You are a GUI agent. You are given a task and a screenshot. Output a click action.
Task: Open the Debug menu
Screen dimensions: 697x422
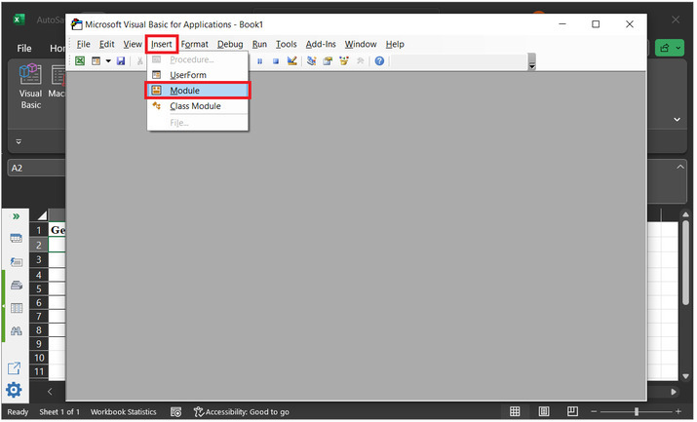(x=230, y=44)
